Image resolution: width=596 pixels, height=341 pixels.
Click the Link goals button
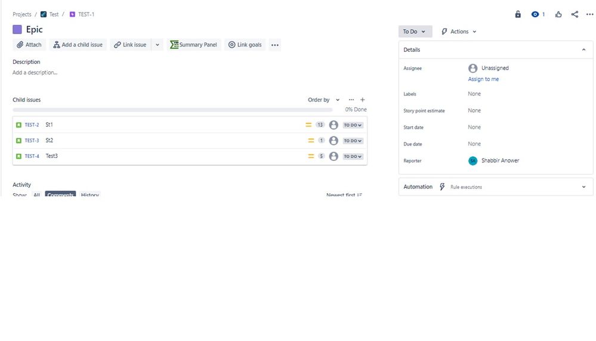(245, 45)
